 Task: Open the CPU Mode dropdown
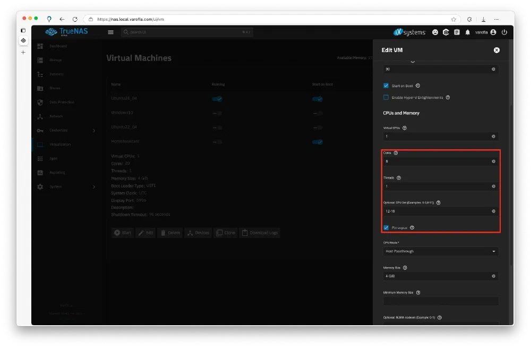pos(440,251)
